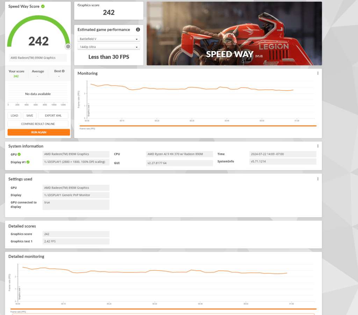Select GPU value in Settings used section
The width and height of the screenshot is (358, 315).
[x=76, y=188]
